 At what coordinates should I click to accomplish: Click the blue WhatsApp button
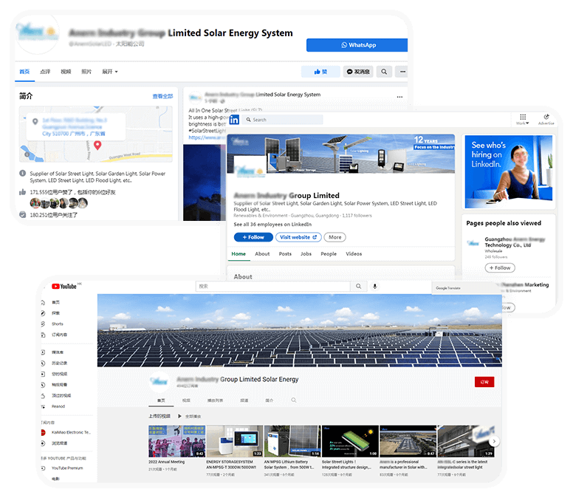tap(357, 45)
